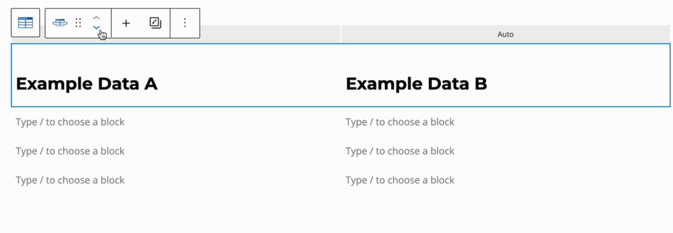The width and height of the screenshot is (673, 233).
Task: Click the Auto column width header
Action: click(505, 34)
